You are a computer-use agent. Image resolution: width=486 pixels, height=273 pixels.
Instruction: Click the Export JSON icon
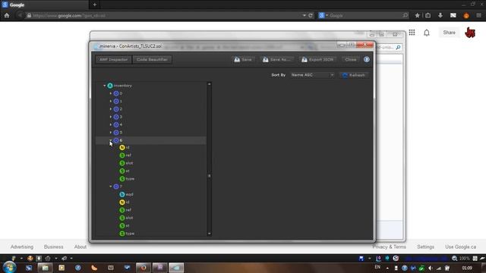click(305, 59)
